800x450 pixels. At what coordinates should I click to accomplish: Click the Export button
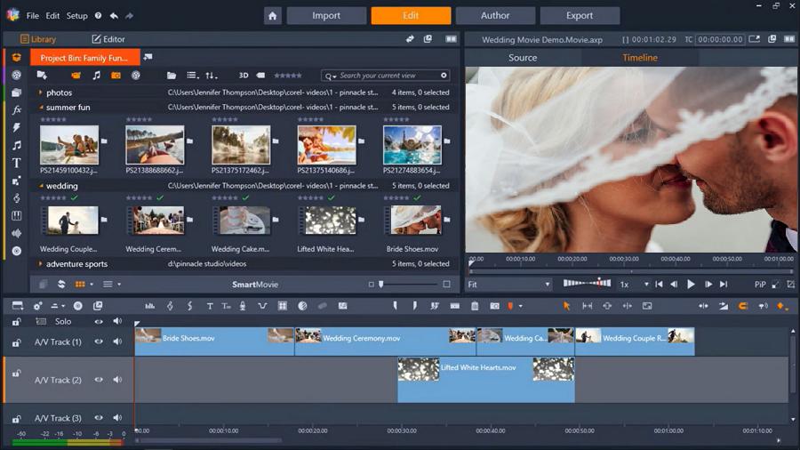tap(580, 16)
